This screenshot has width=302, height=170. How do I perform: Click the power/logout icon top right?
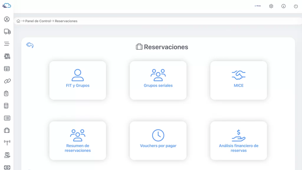coord(295,6)
